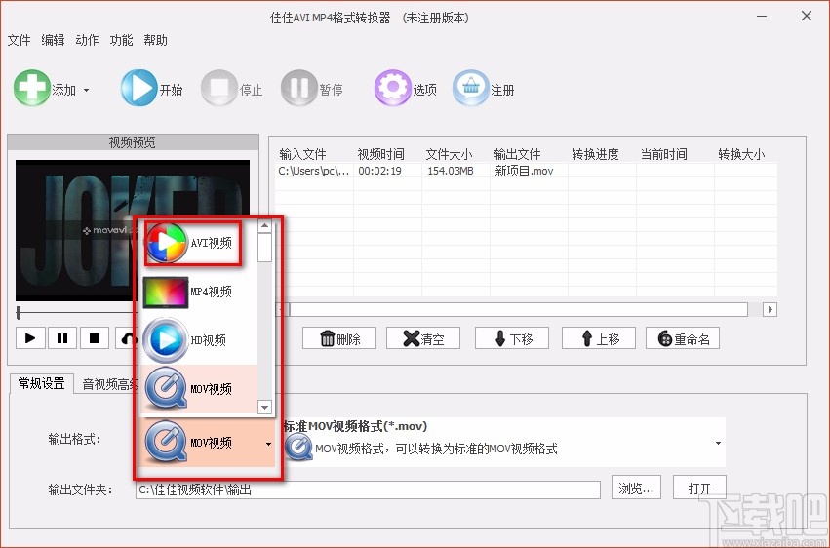Click the 154.03MB file size cell

click(x=455, y=171)
